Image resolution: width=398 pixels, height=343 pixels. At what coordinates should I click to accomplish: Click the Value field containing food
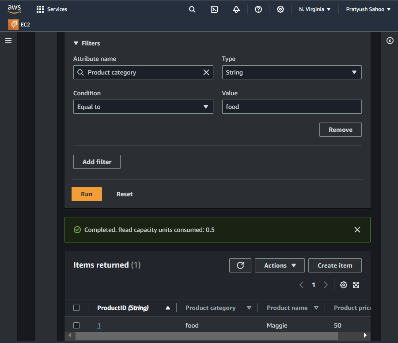point(292,107)
